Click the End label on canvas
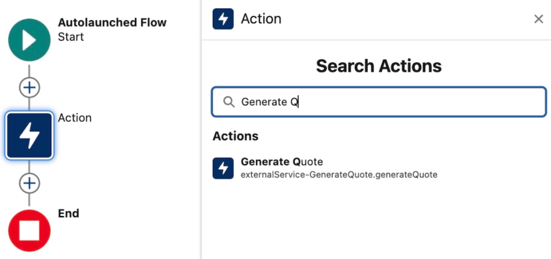551x259 pixels. tap(68, 213)
